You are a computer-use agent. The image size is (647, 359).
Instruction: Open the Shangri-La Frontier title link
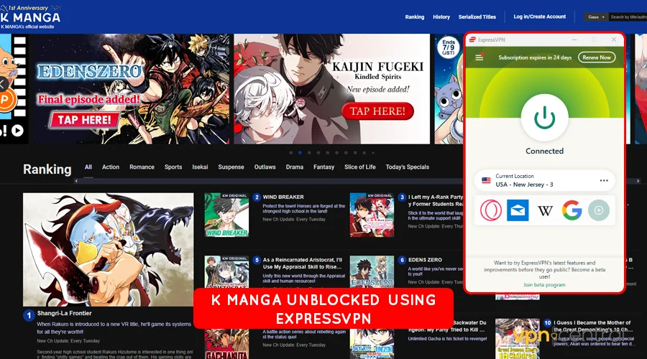65,313
